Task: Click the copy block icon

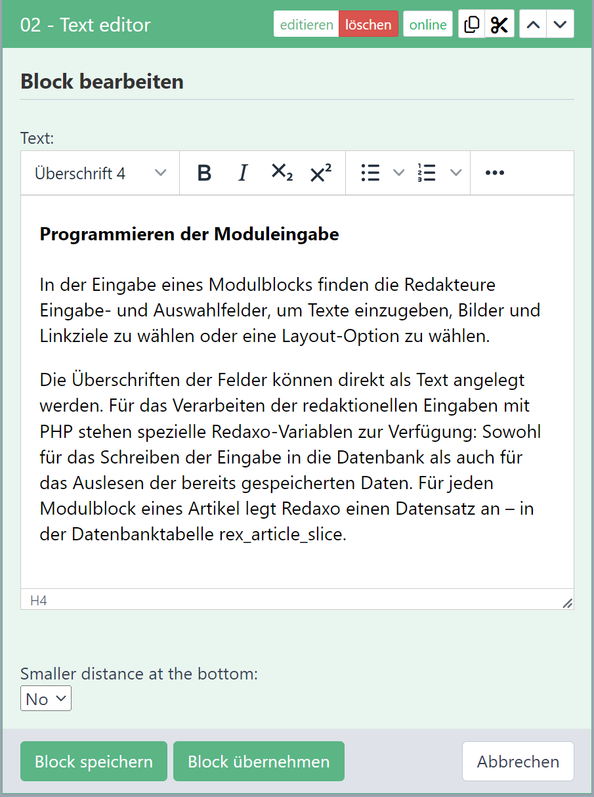Action: (x=471, y=25)
